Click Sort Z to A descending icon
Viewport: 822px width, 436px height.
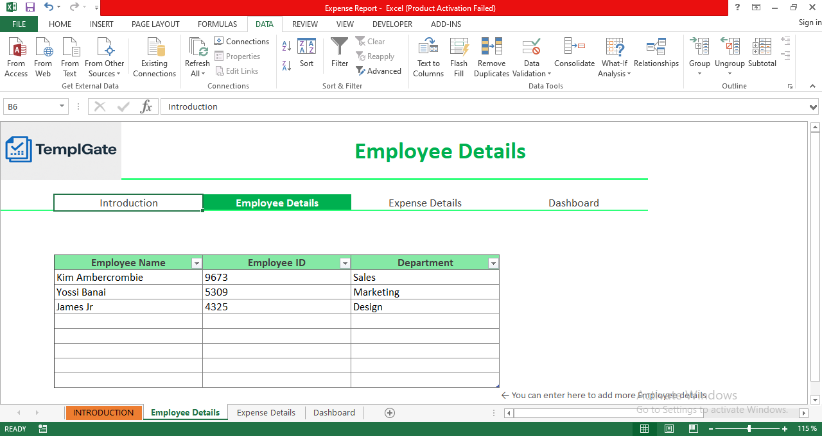tap(286, 65)
